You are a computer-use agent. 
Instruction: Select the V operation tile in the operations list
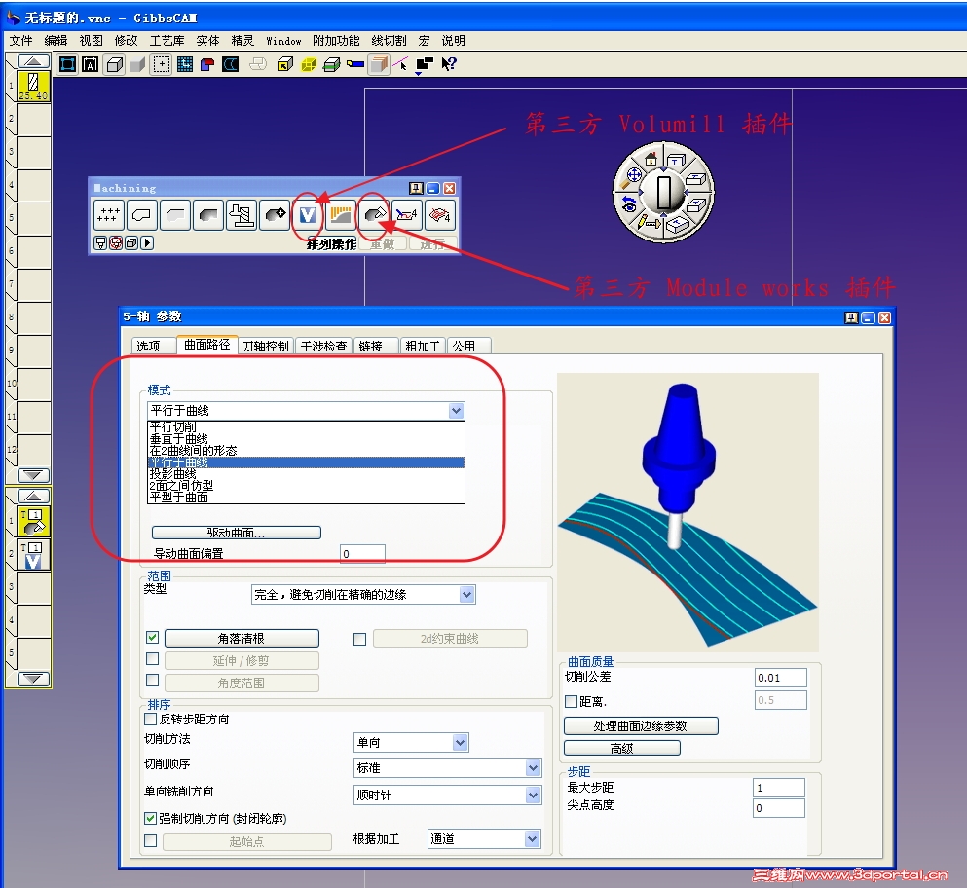(x=33, y=554)
